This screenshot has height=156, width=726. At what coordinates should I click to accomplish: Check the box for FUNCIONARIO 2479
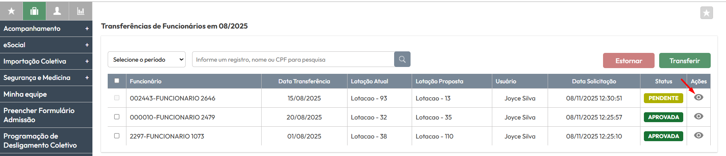(x=117, y=117)
